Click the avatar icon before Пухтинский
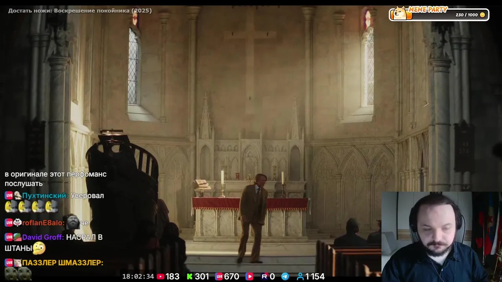This screenshot has height=282, width=502. pyautogui.click(x=17, y=195)
